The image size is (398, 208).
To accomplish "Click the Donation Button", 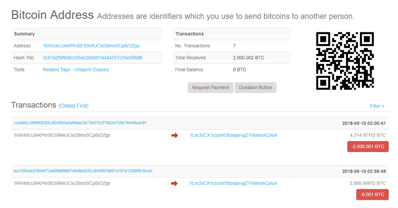I will pyautogui.click(x=255, y=88).
